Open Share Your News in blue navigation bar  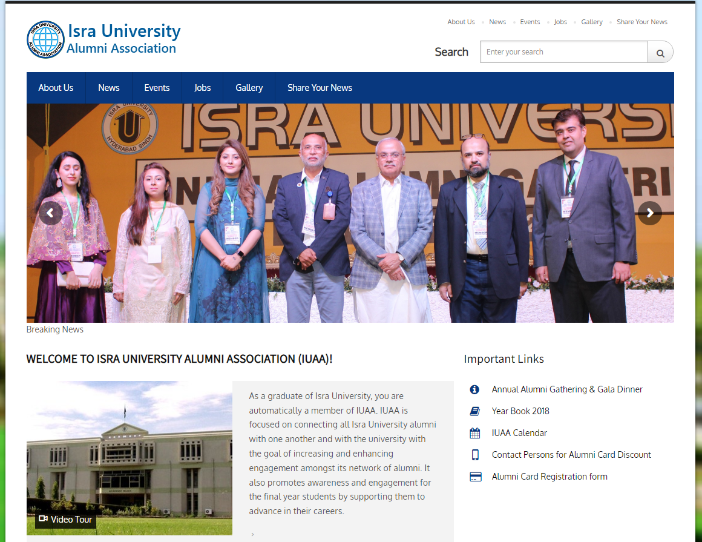(320, 88)
